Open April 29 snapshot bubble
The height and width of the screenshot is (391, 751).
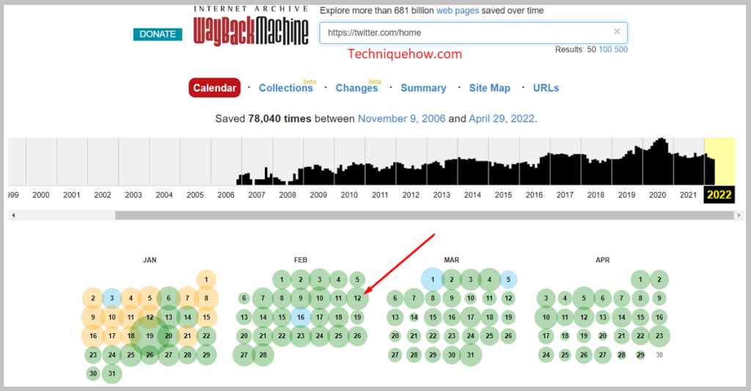point(640,354)
